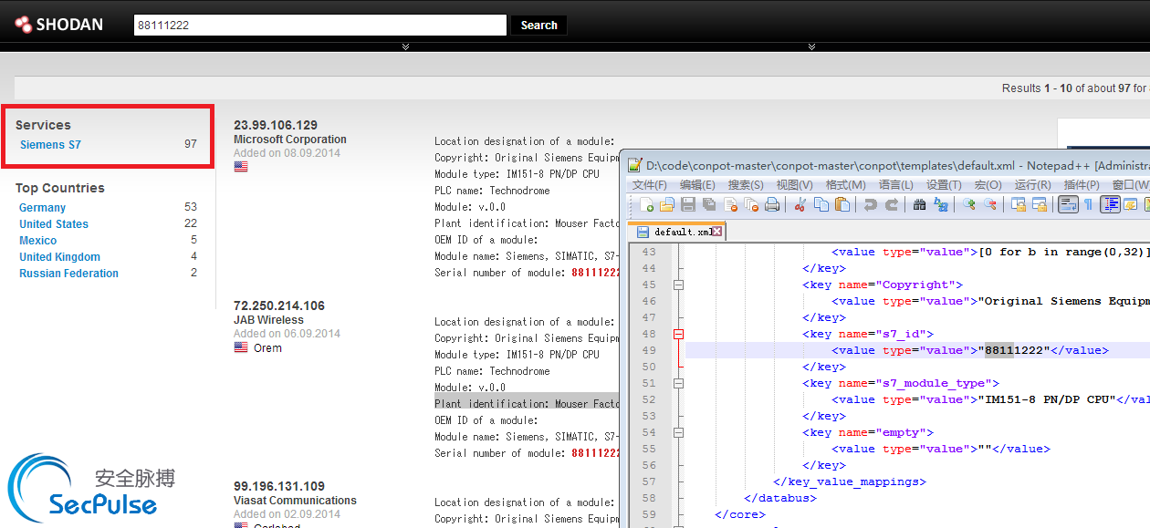
Task: Click the US flag beside Orem
Action: (241, 347)
